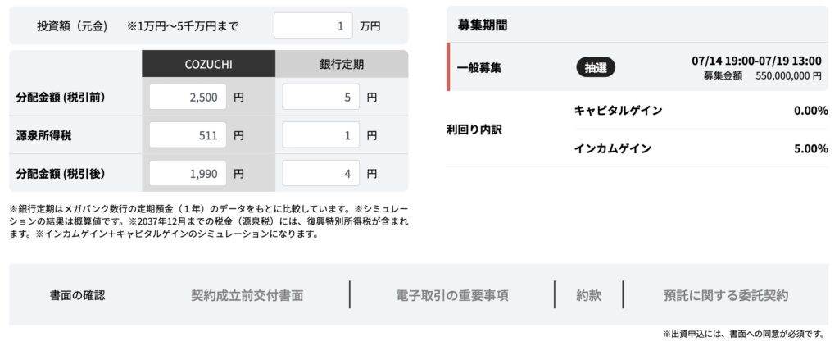Click COZUCHI 分配金額 (税引後) field showing 1,990
Screen dimensions: 839x355
pyautogui.click(x=188, y=174)
